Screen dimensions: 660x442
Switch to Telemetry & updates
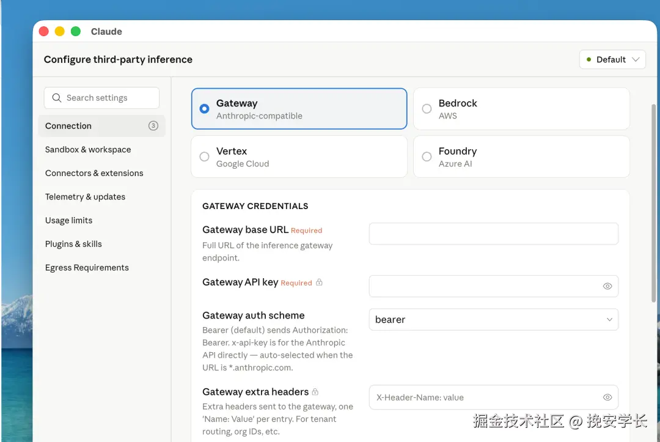tap(85, 197)
